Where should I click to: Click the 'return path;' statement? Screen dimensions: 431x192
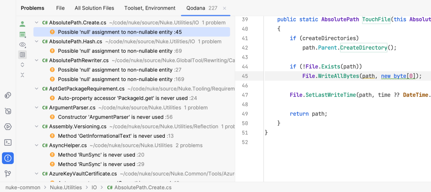(308, 114)
